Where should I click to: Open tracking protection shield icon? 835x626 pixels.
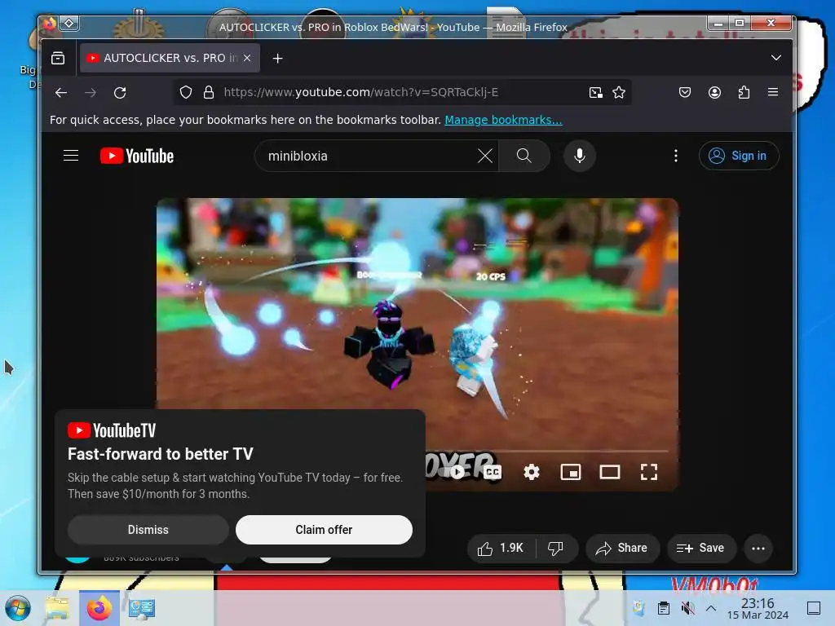(x=185, y=93)
